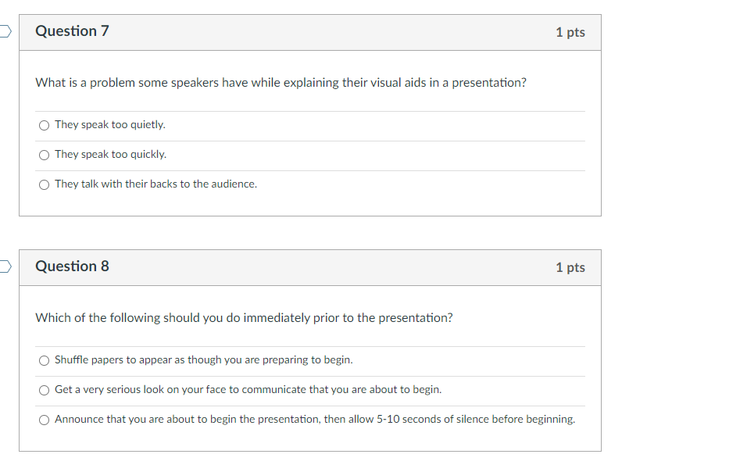This screenshot has width=747, height=472.
Task: Click the "1 pts" label for Question 8
Action: click(570, 266)
